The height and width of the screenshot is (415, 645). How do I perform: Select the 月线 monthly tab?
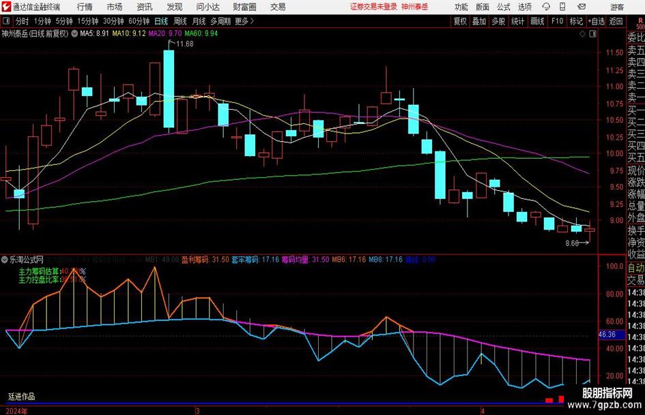pos(199,21)
